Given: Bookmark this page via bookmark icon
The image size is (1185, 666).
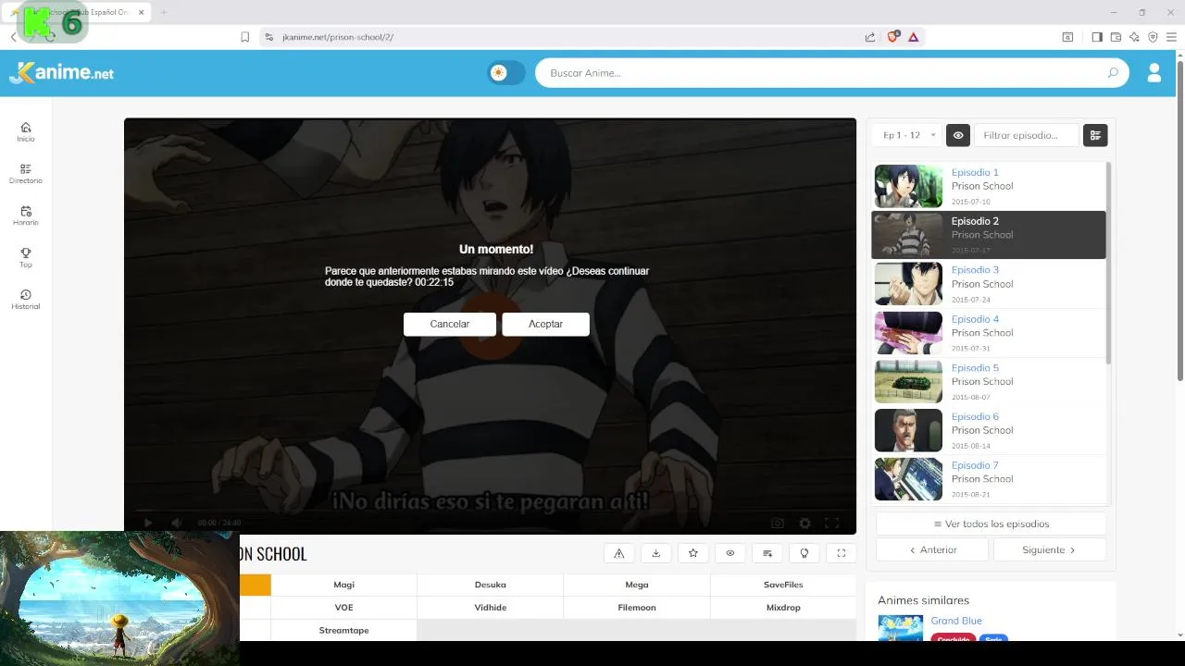Looking at the screenshot, I should 245,37.
